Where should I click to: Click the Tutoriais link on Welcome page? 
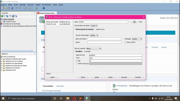pyautogui.click(x=154, y=47)
